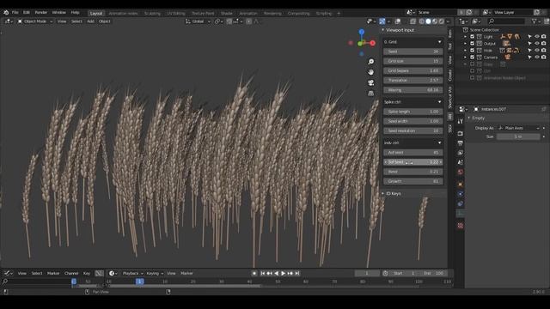Select material preview shading
Image resolution: width=550 pixels, height=309 pixels.
click(x=435, y=21)
